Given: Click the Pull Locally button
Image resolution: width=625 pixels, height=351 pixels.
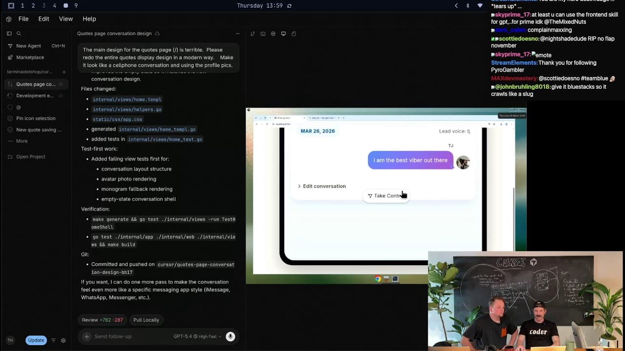Looking at the screenshot, I should 146,320.
